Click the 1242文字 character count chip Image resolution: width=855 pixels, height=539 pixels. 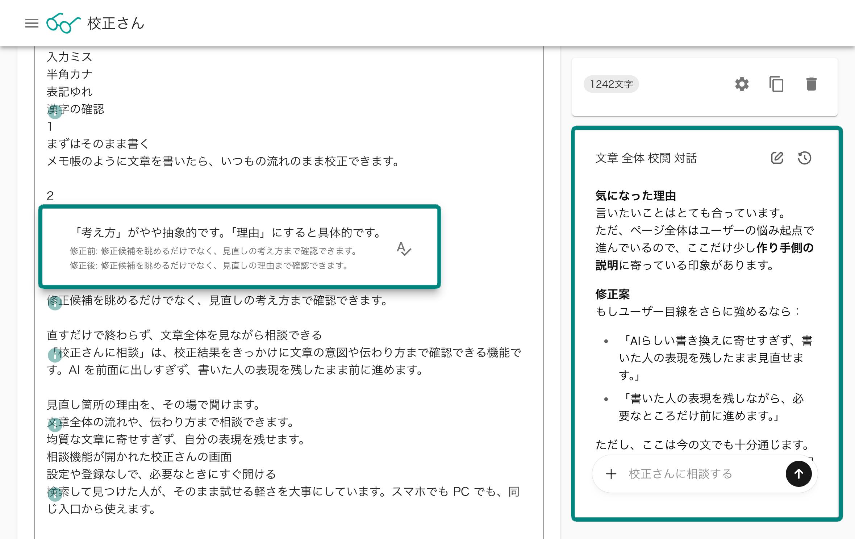(611, 84)
